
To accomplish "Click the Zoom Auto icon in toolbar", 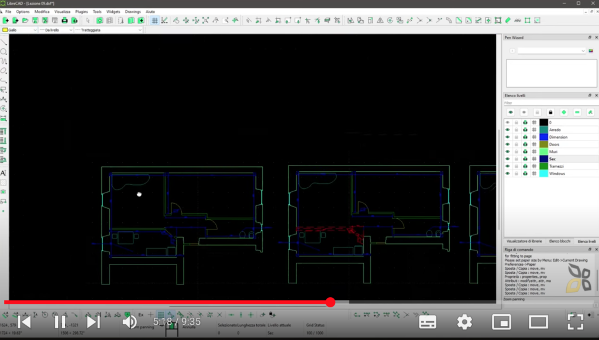I will tap(205, 20).
